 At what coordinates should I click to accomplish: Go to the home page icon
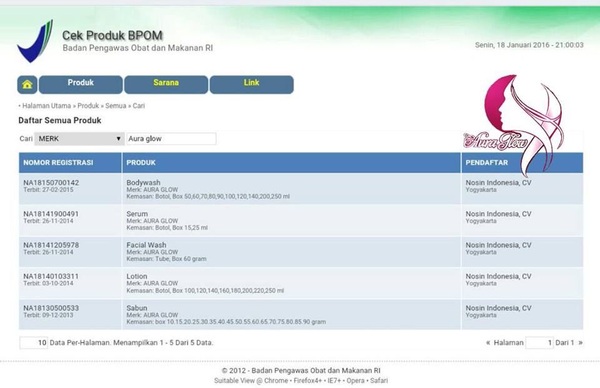click(x=27, y=84)
